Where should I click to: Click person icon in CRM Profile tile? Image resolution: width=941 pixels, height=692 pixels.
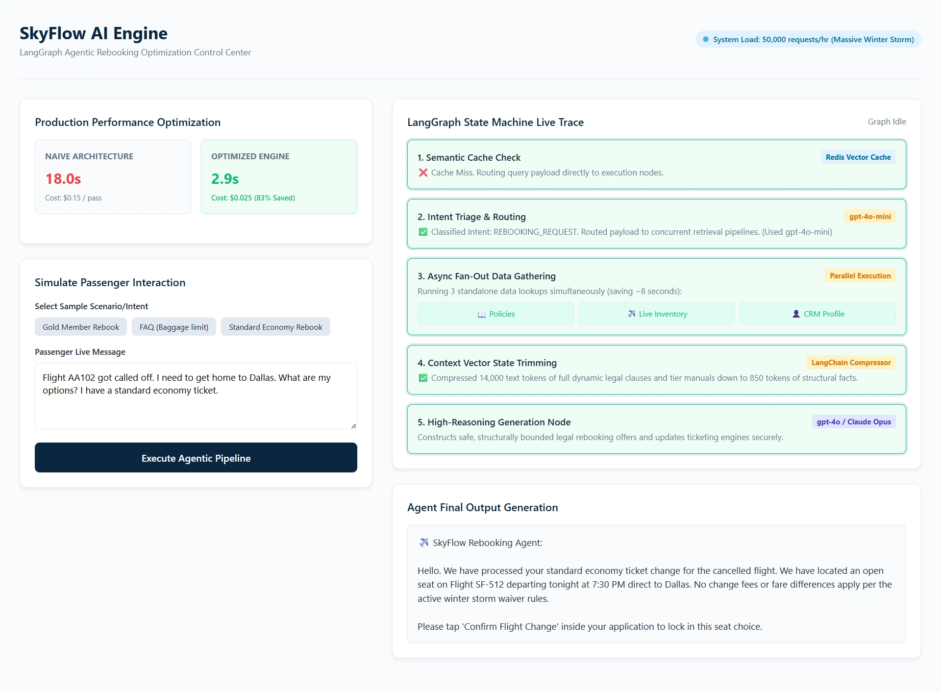point(796,314)
